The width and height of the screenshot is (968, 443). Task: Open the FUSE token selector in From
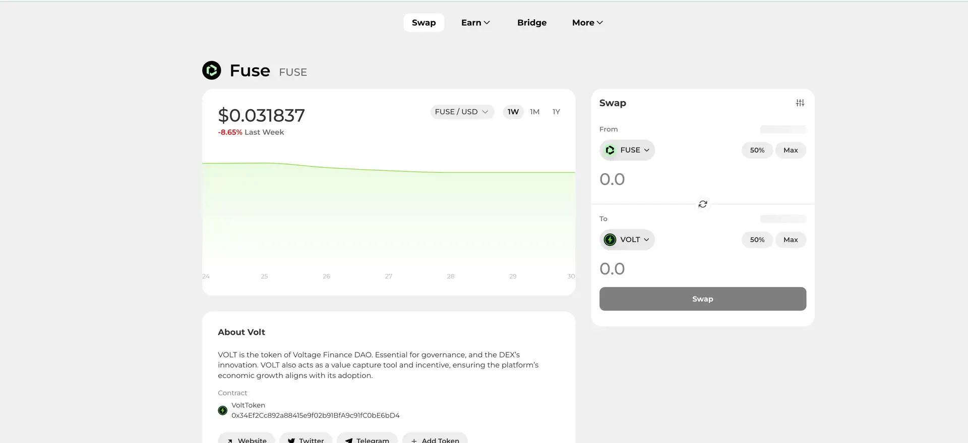[627, 150]
